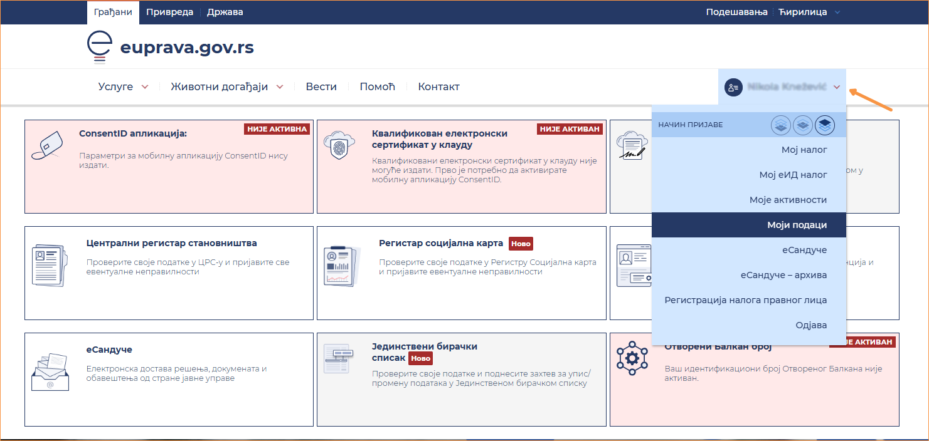Select the highest login level icon
Viewport: 929px width, 441px height.
click(x=825, y=125)
